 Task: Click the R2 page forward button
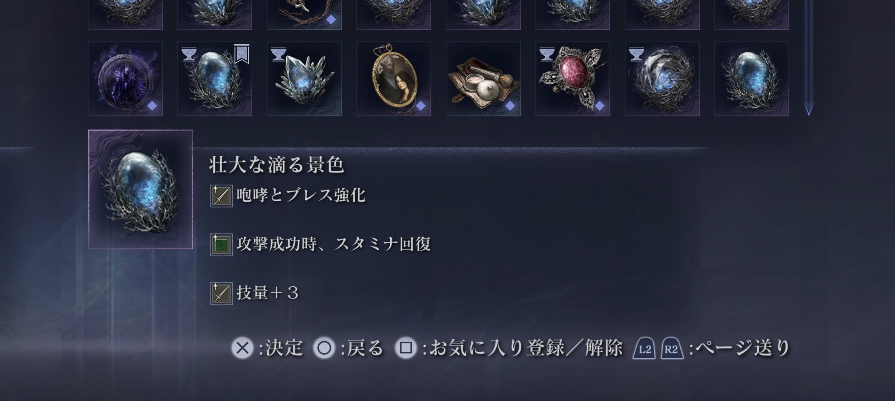672,349
